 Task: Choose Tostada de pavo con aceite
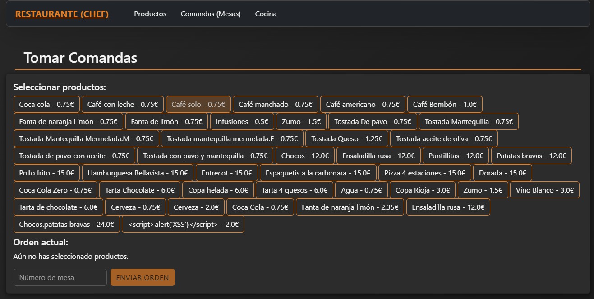pos(74,156)
